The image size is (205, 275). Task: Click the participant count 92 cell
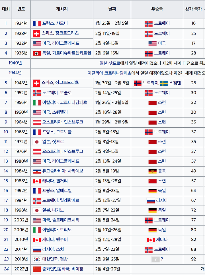click(193, 259)
